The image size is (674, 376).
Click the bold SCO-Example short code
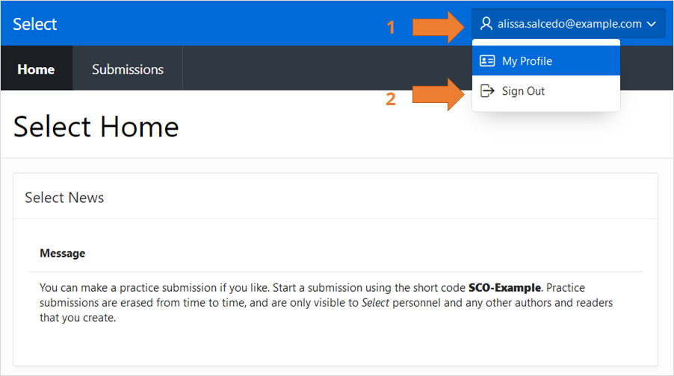(506, 288)
